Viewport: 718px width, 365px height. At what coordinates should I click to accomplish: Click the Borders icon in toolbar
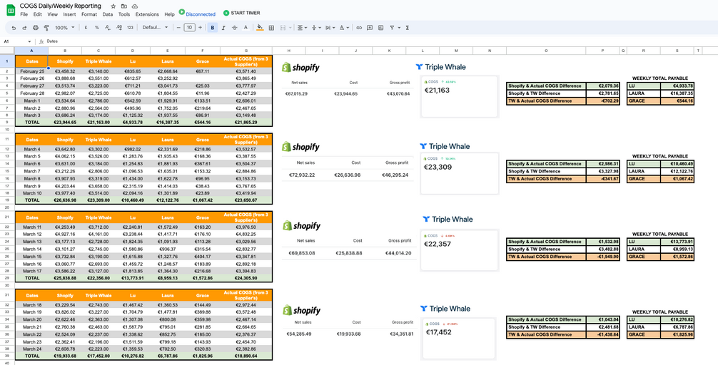272,28
